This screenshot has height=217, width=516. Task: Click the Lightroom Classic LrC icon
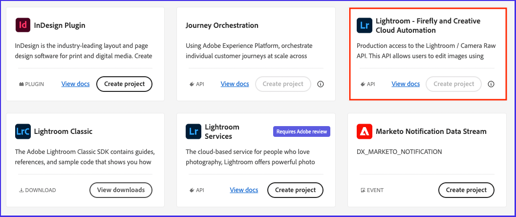22,131
